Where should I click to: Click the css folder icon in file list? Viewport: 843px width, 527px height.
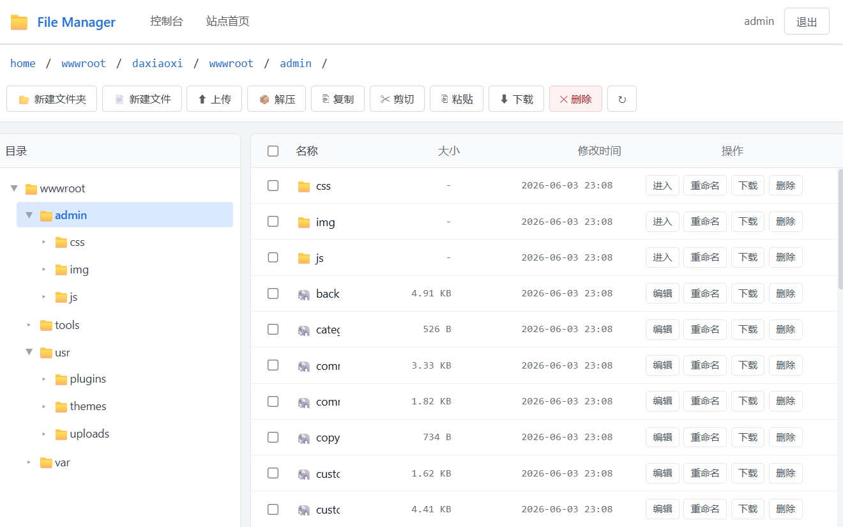pyautogui.click(x=304, y=187)
